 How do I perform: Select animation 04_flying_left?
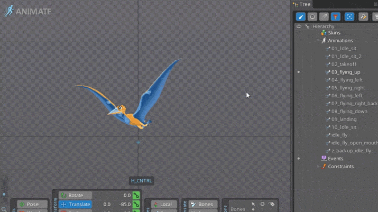coord(347,80)
